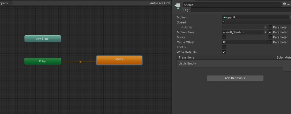This screenshot has width=291, height=114.
Task: Toggle the Foot IK checkbox
Action: coord(224,47)
